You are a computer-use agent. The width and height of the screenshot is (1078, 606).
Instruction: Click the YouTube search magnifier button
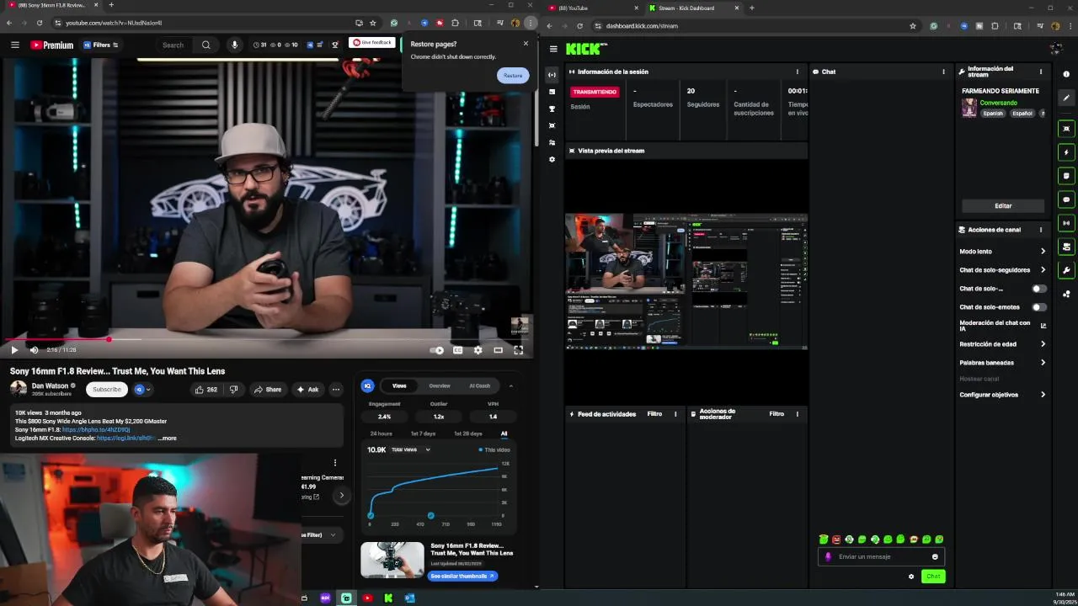point(205,45)
